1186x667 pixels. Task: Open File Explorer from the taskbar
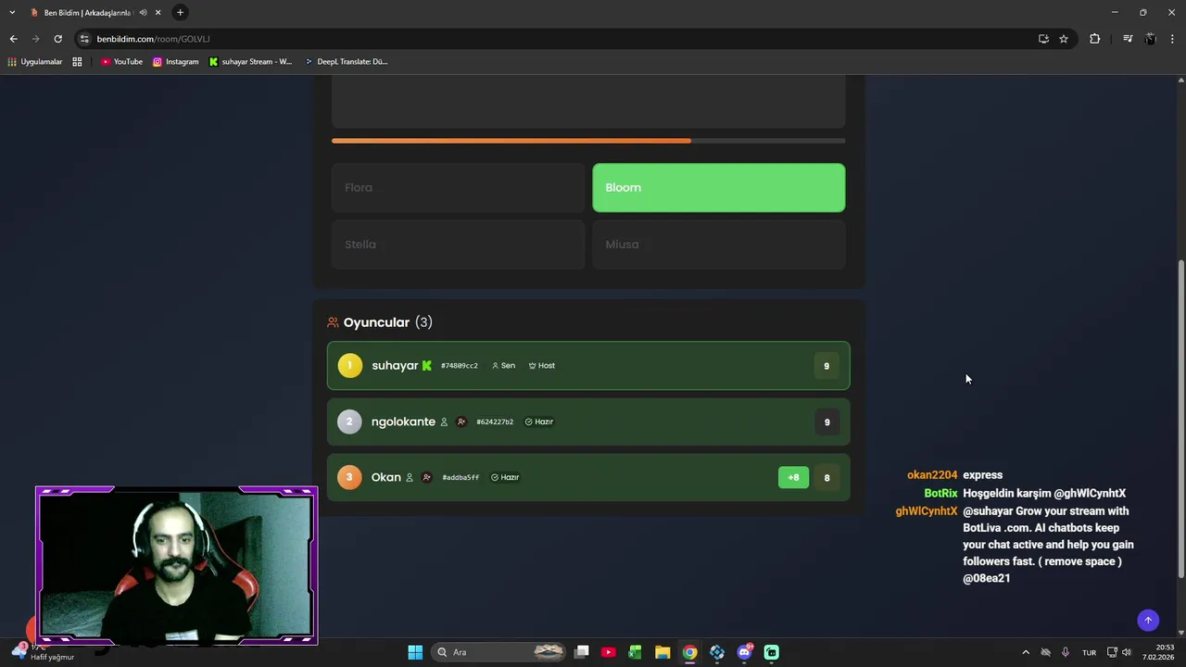click(x=662, y=652)
